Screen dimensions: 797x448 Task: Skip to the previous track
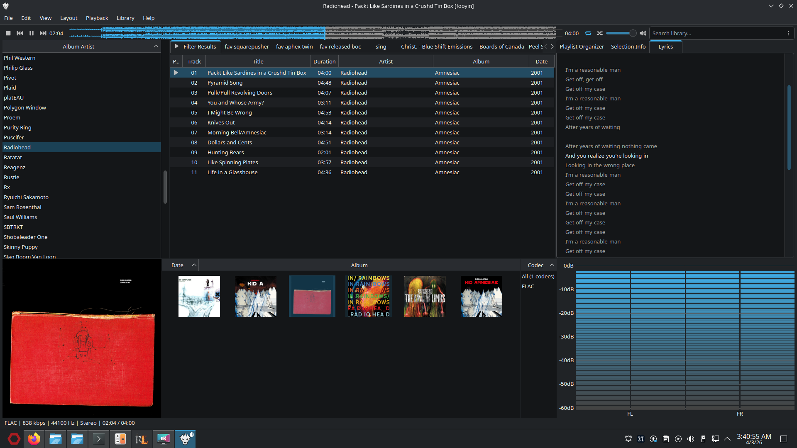20,33
